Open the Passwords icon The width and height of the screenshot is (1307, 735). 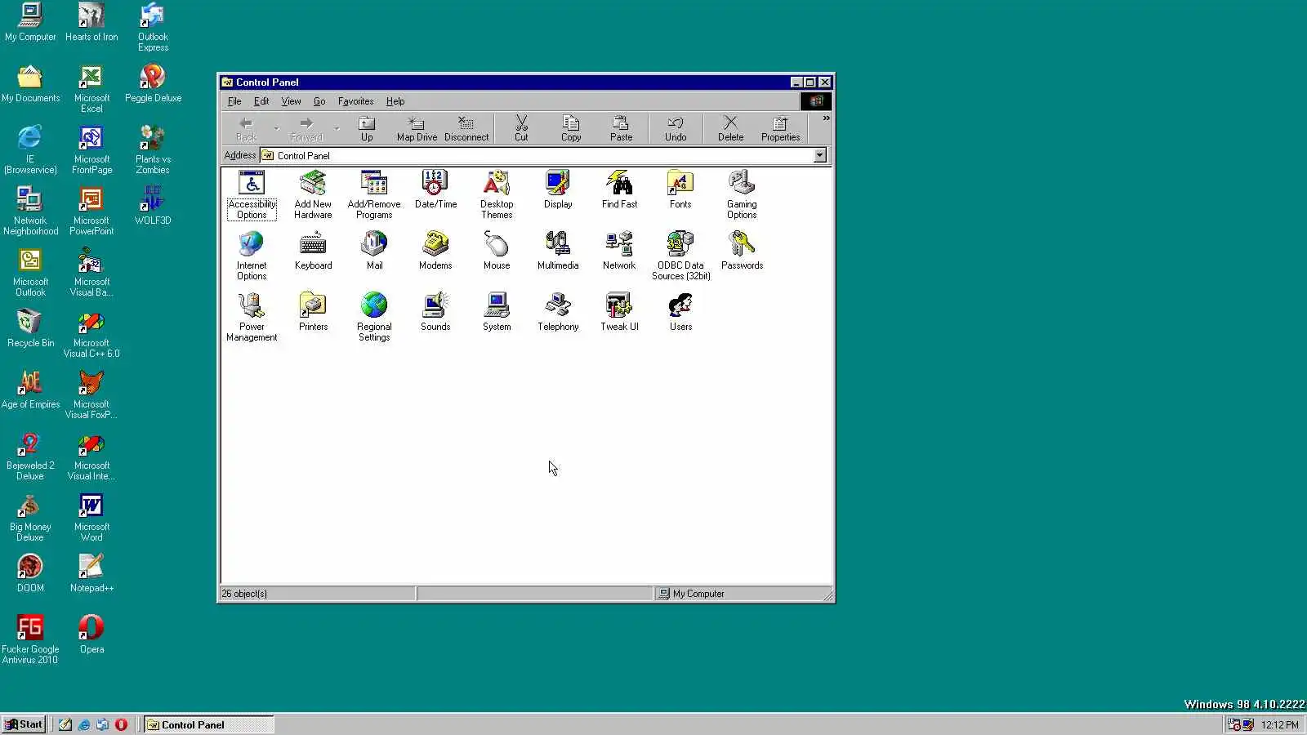(x=742, y=251)
